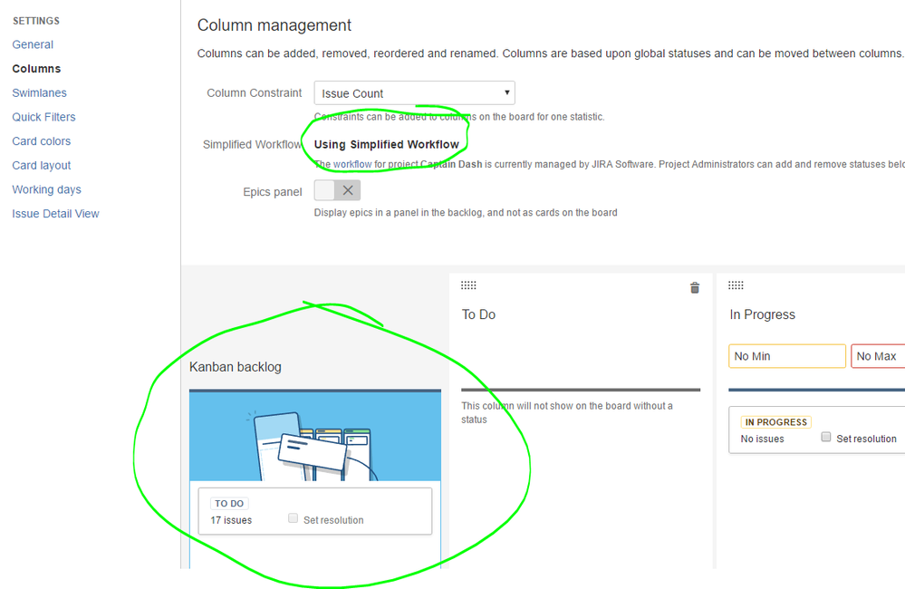Image resolution: width=905 pixels, height=589 pixels.
Task: Toggle the Epics panel switch
Action: pos(337,190)
